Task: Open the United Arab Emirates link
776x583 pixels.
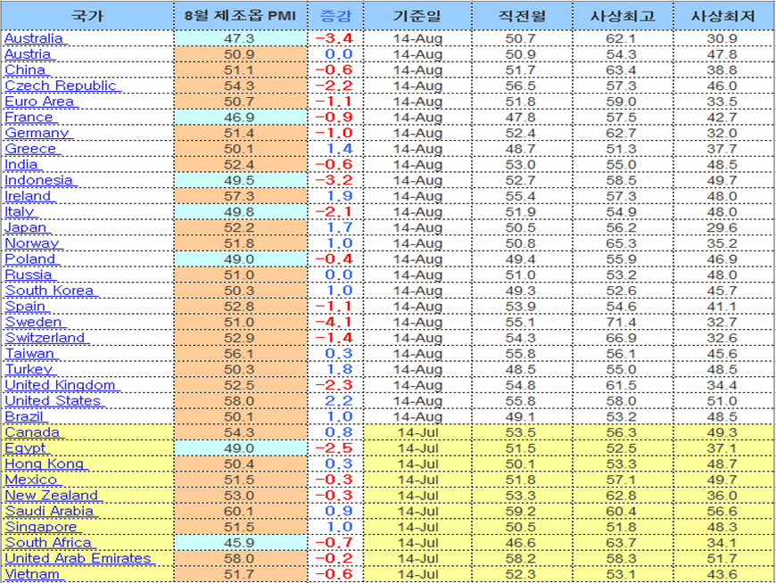Action: [78, 558]
